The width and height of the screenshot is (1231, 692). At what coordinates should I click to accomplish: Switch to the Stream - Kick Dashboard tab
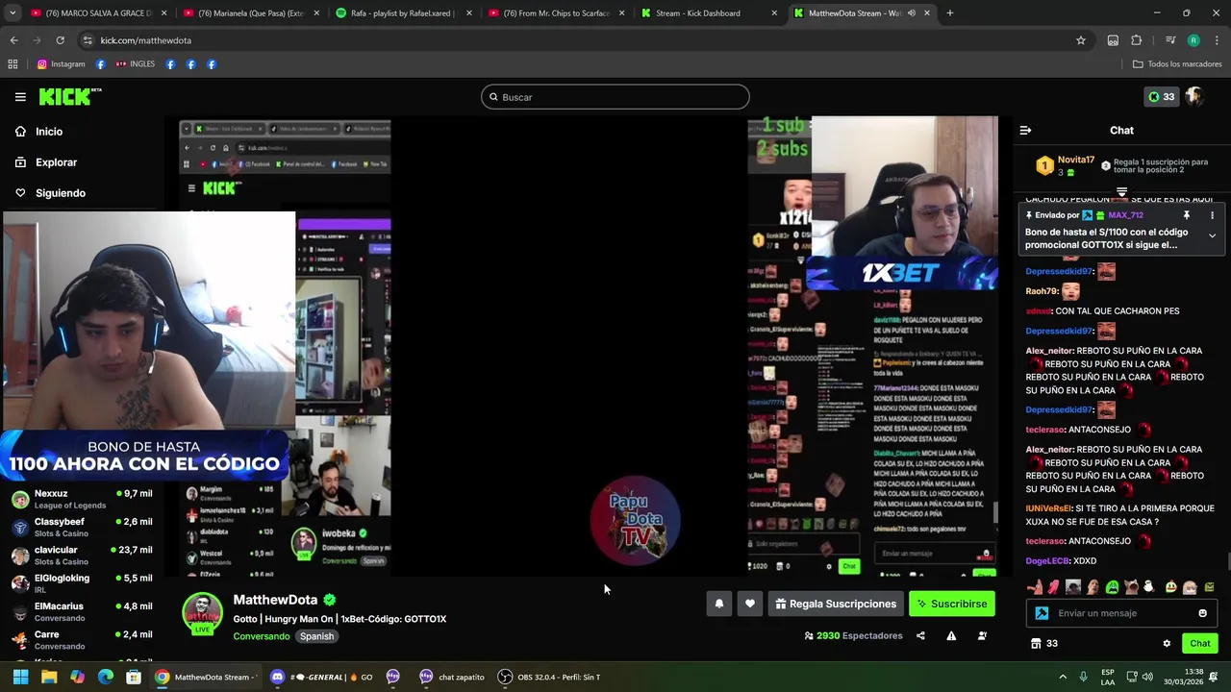(x=707, y=13)
